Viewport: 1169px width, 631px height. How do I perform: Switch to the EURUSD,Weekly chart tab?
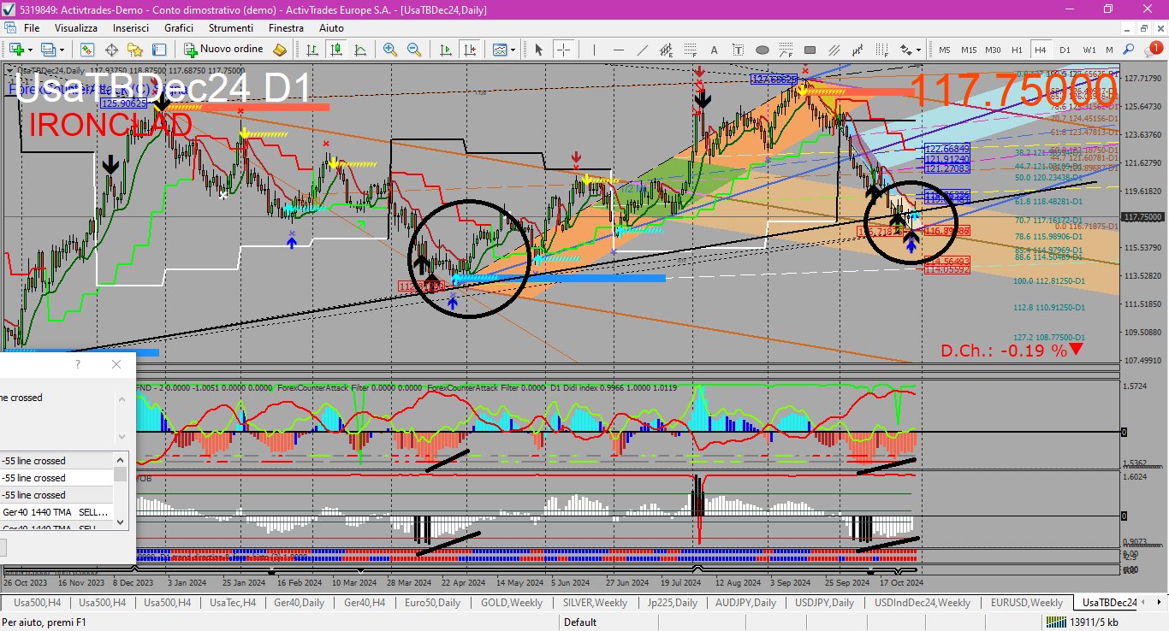point(1029,603)
